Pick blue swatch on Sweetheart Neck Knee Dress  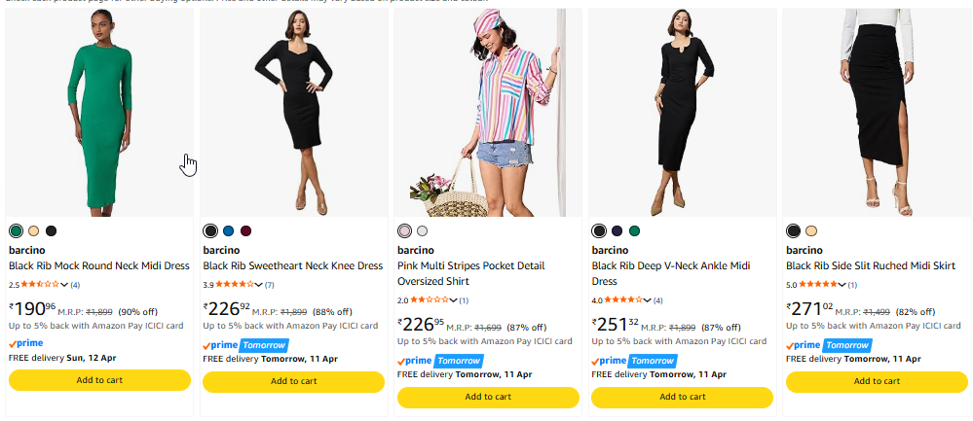coord(228,231)
